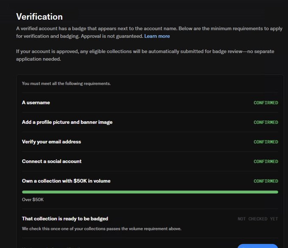Click the 'If your account is approved' paragraph
288x248 pixels.
(145, 55)
